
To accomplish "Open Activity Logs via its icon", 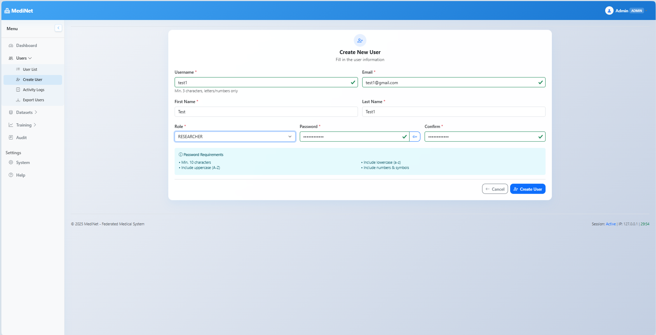I will (x=18, y=90).
